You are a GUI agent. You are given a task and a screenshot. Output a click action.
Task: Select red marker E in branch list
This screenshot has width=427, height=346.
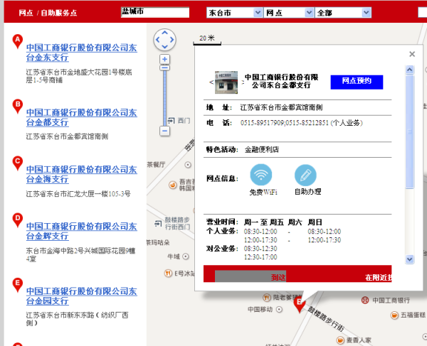[x=18, y=285]
